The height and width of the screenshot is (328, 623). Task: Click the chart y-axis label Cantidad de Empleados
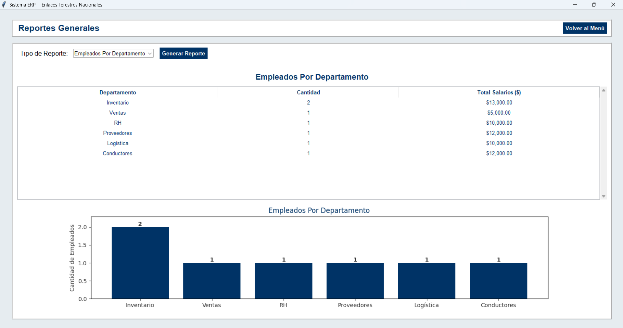click(72, 258)
